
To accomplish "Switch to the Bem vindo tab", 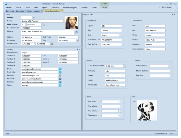I will pyautogui.click(x=10, y=11).
